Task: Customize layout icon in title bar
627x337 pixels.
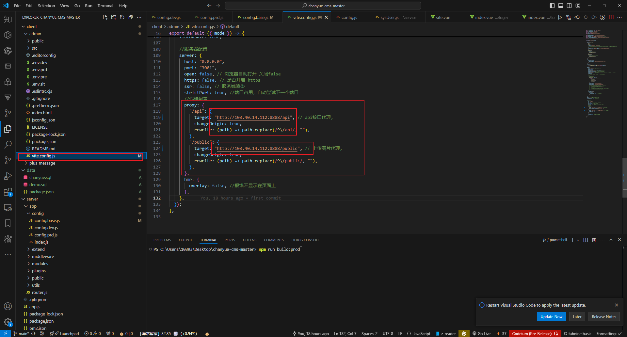Action: click(x=578, y=6)
